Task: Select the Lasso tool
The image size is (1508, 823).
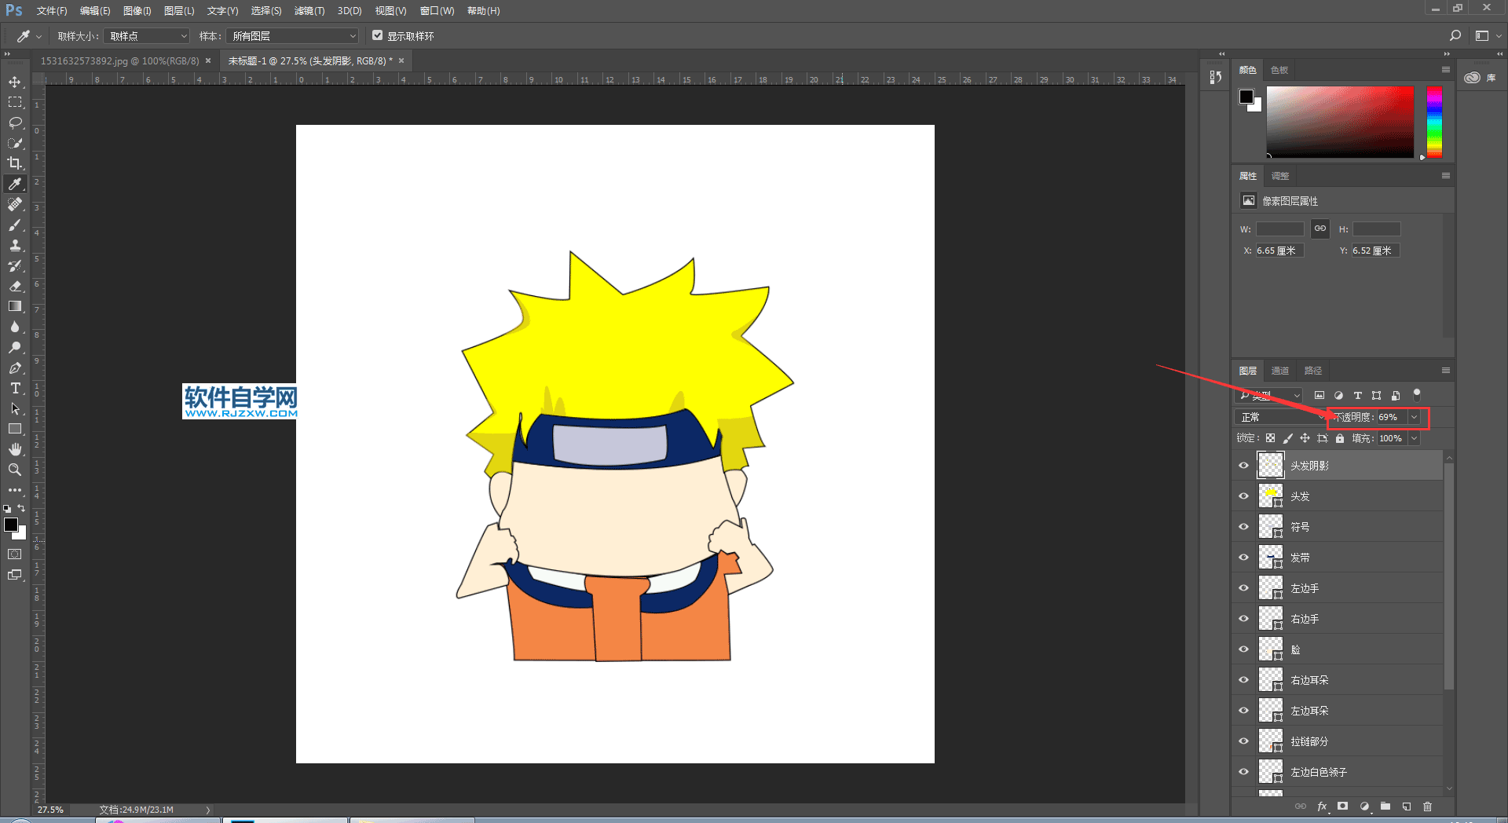Action: click(x=15, y=123)
